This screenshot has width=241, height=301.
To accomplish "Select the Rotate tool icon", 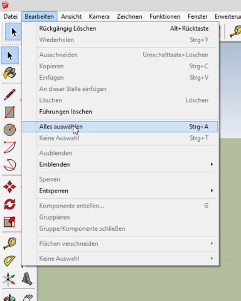I will tap(9, 204).
